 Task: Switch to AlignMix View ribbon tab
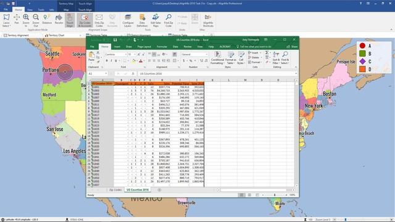[30, 10]
